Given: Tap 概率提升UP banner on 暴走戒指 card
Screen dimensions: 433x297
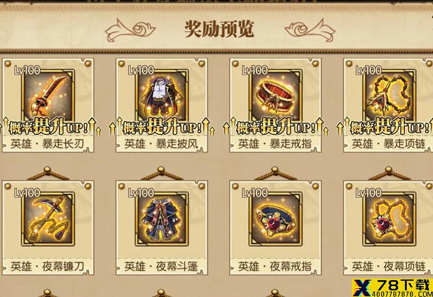Looking at the screenshot, I should pos(276,127).
